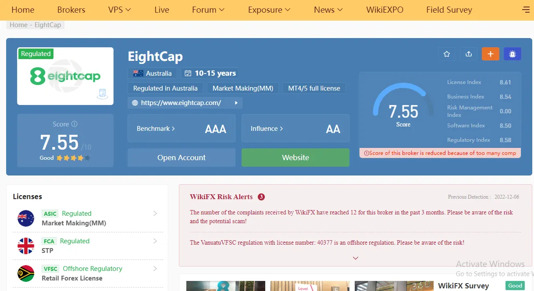Click the favorite star icon
Viewport: 534px width, 291px height.
click(x=447, y=54)
